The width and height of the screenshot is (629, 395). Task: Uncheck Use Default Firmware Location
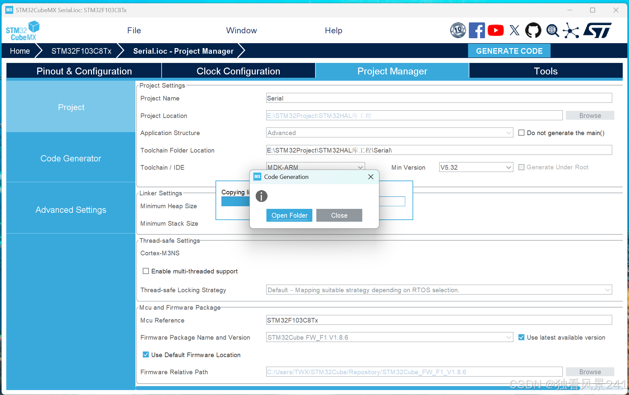[x=146, y=354]
